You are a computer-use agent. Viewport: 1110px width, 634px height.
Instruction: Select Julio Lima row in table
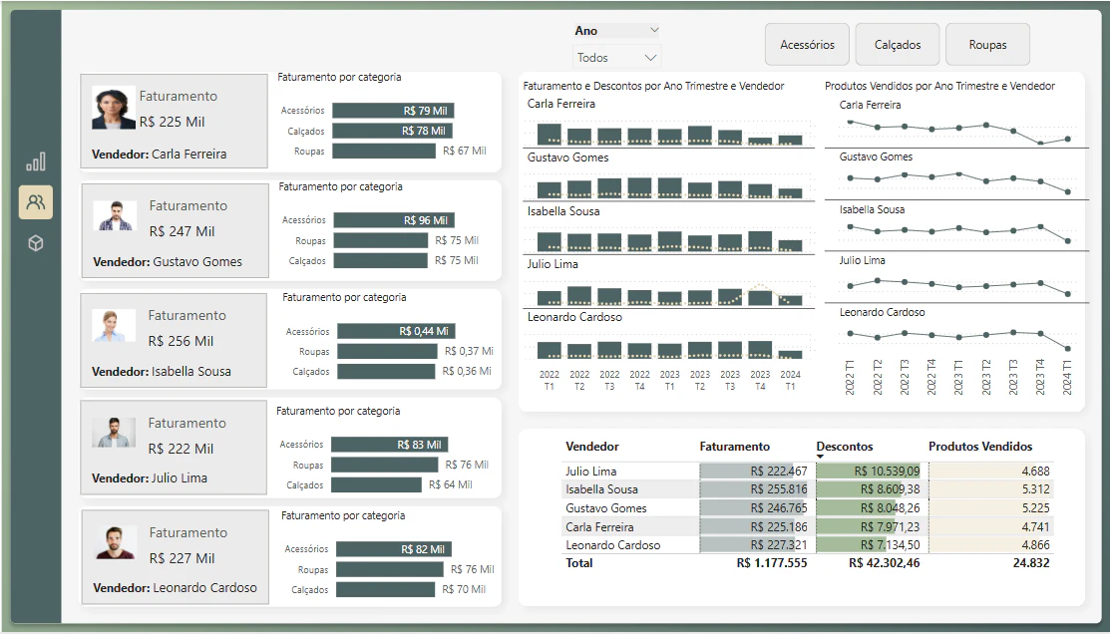click(x=807, y=472)
